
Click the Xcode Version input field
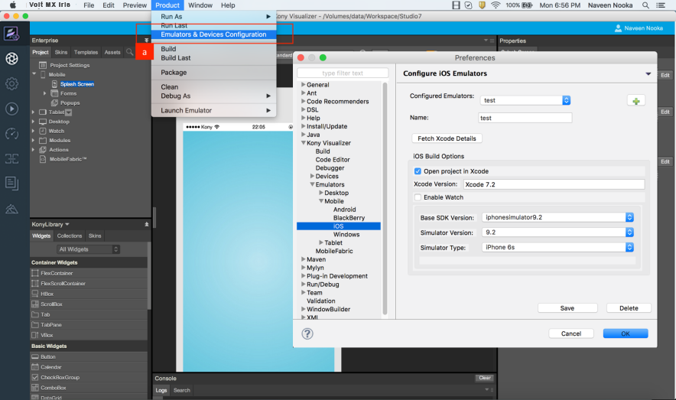coord(553,184)
